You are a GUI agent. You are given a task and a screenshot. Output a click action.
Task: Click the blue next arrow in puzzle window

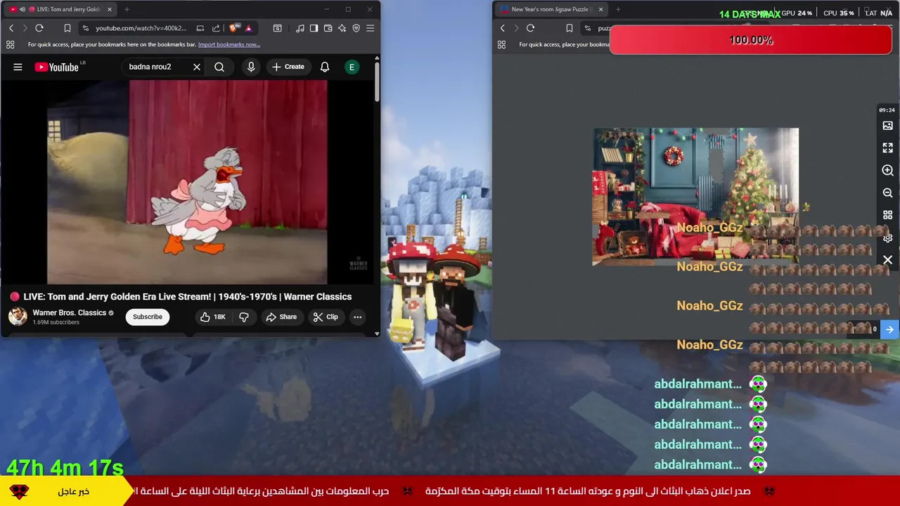pyautogui.click(x=889, y=329)
